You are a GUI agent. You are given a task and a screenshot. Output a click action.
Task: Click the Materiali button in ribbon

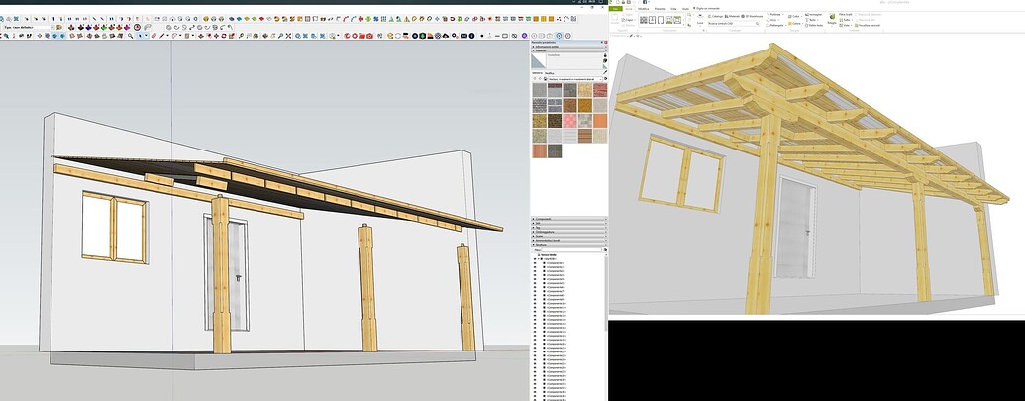click(732, 16)
